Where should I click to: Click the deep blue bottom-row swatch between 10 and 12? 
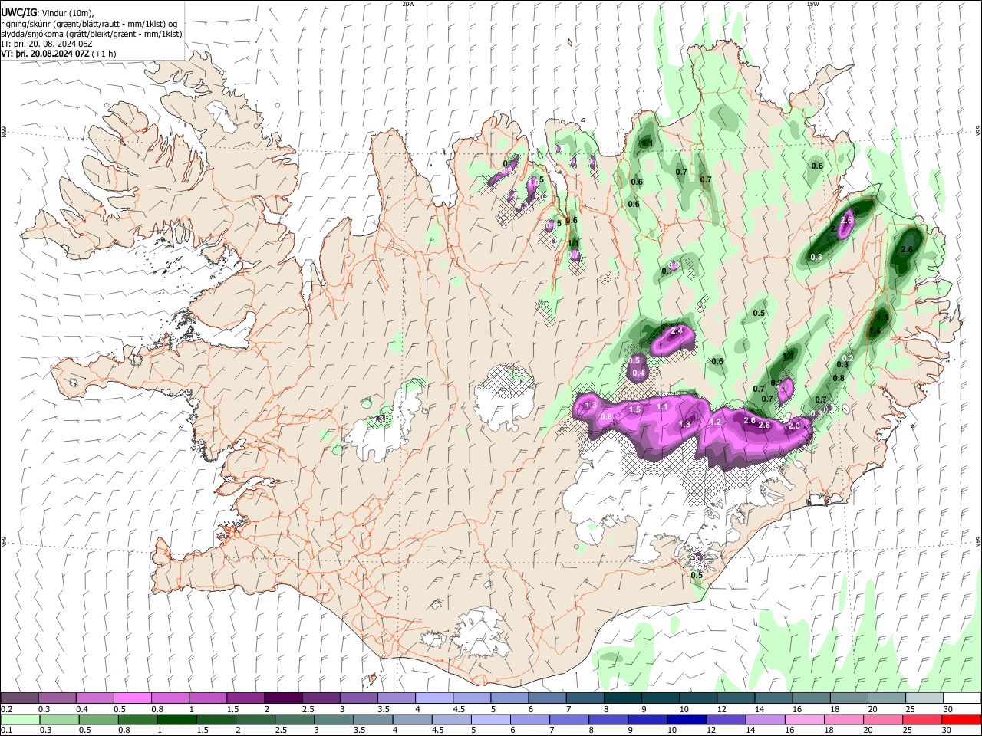pyautogui.click(x=686, y=719)
